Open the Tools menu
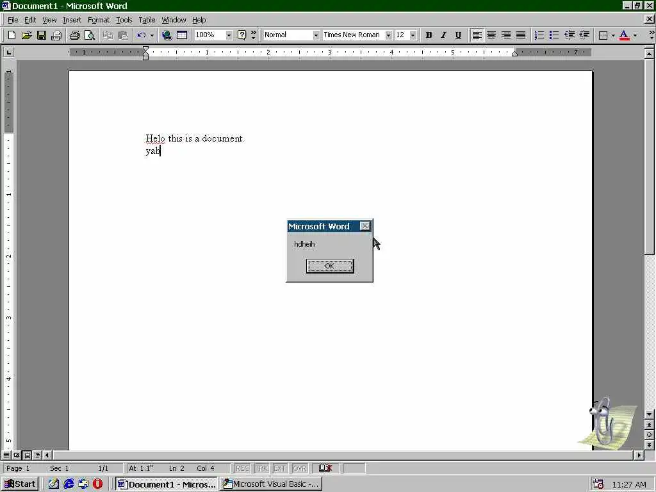Viewport: 656px width, 492px height. coord(124,20)
